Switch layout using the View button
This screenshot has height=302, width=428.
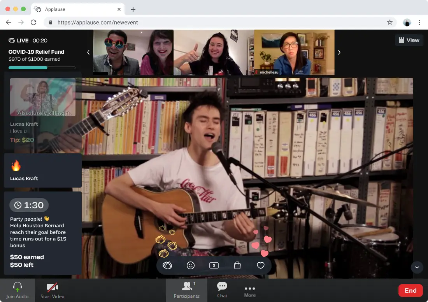point(409,40)
